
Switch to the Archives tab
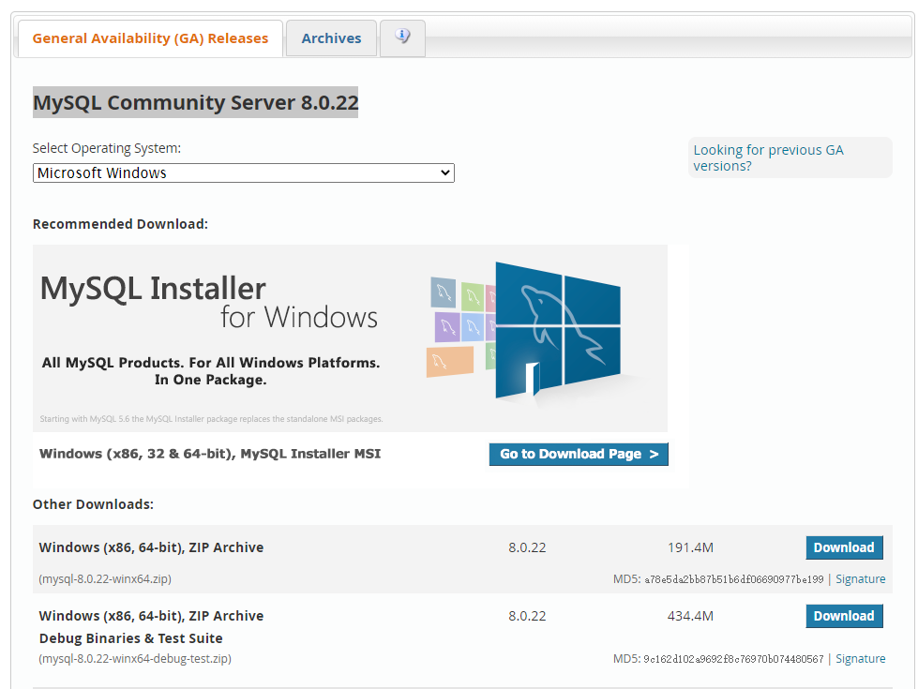[331, 38]
